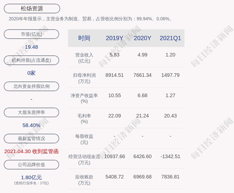The image size is (234, 193).
Task: Open the 最新监管情况 label
Action: 31,139
